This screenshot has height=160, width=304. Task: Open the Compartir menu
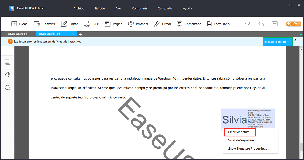click(165, 8)
